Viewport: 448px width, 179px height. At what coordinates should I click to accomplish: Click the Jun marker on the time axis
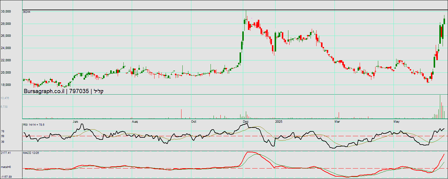[x=75, y=122]
